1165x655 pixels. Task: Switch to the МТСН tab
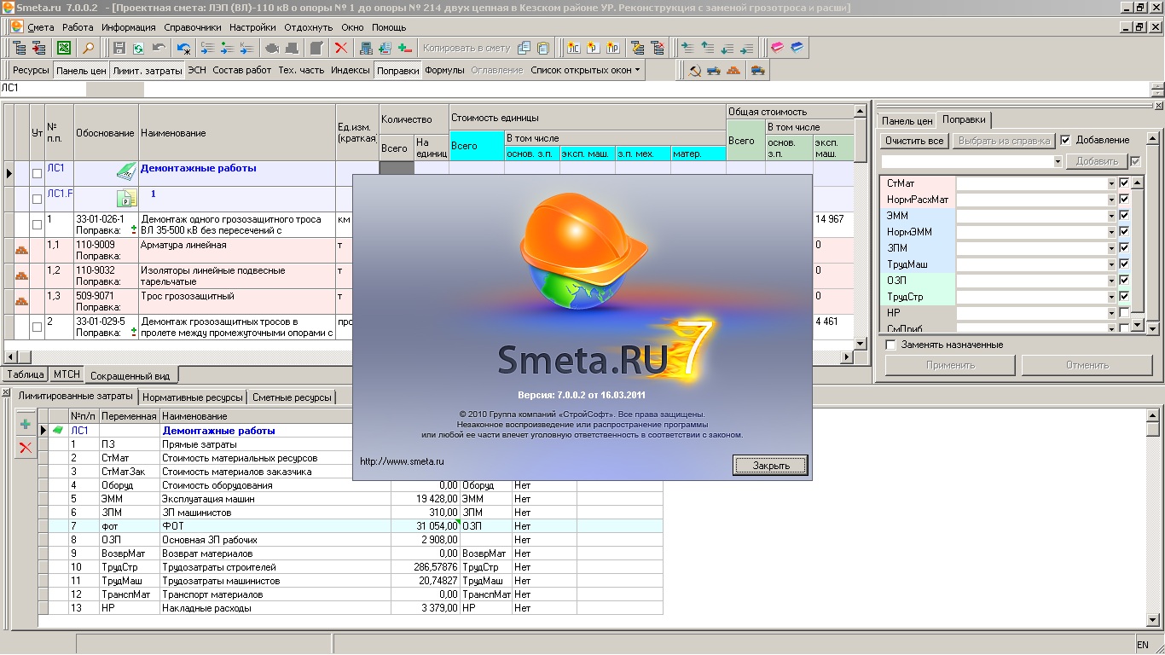click(x=67, y=374)
